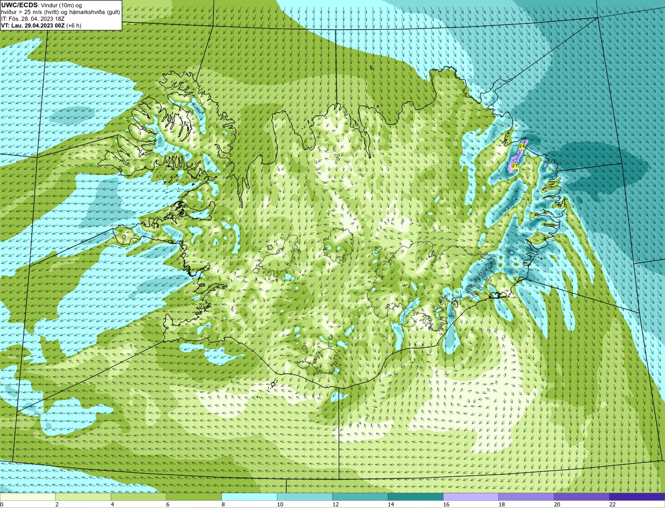665x508 pixels.
Task: Click the 8–10 m/s pale cyan legend swatch
Action: (x=249, y=497)
